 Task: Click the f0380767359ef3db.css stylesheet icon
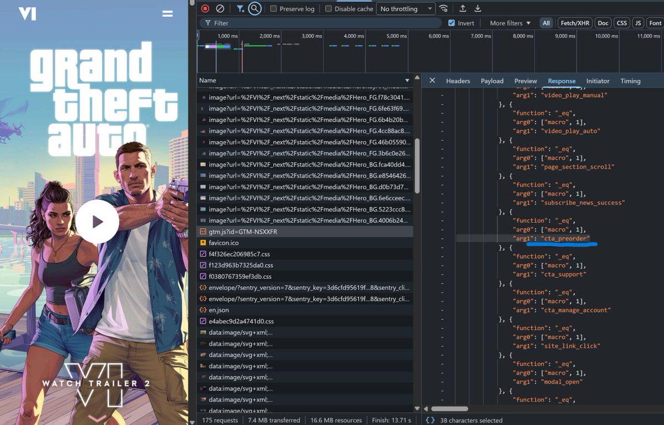tap(203, 276)
